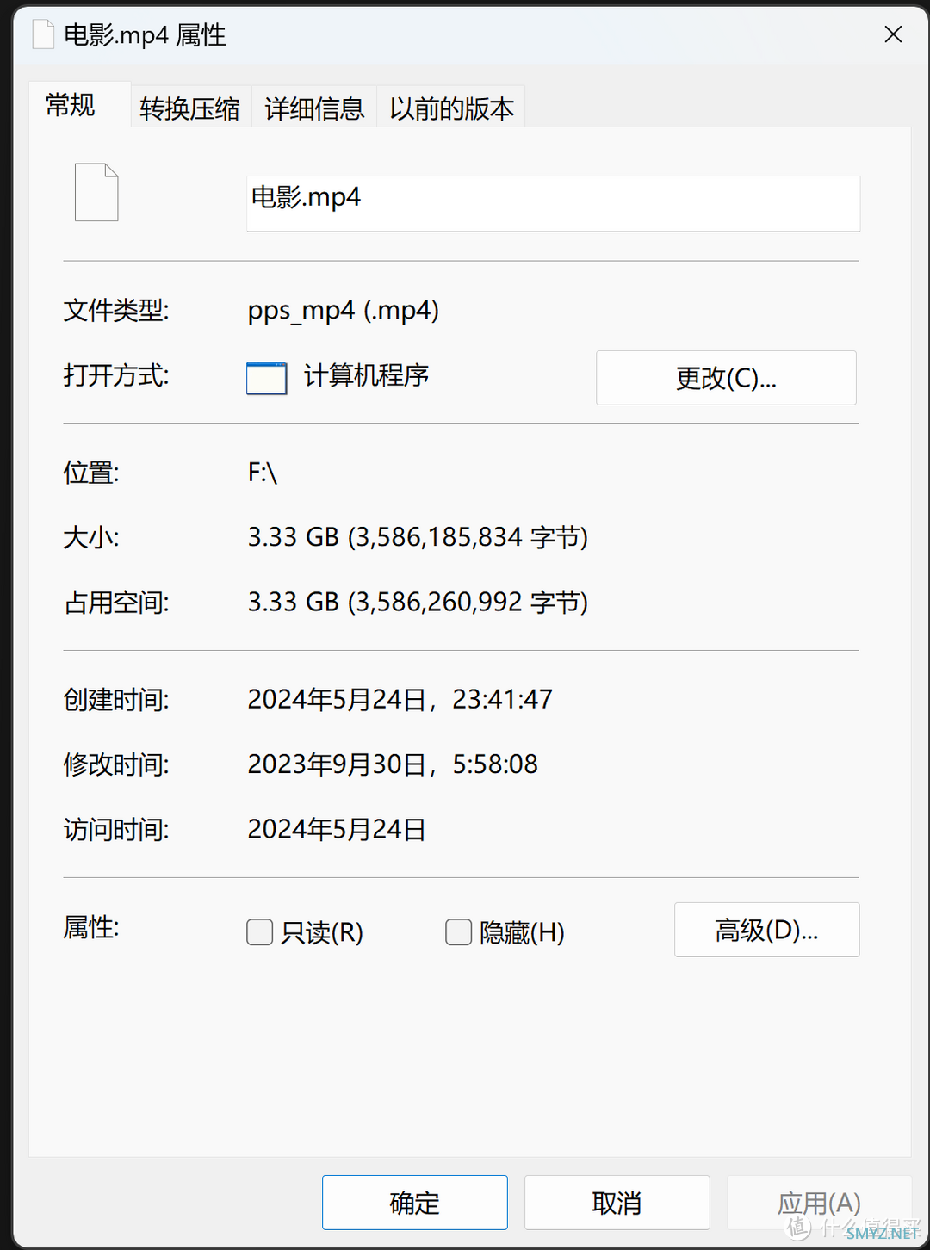Click the 打开方式: label
The height and width of the screenshot is (1250, 930).
tap(116, 376)
